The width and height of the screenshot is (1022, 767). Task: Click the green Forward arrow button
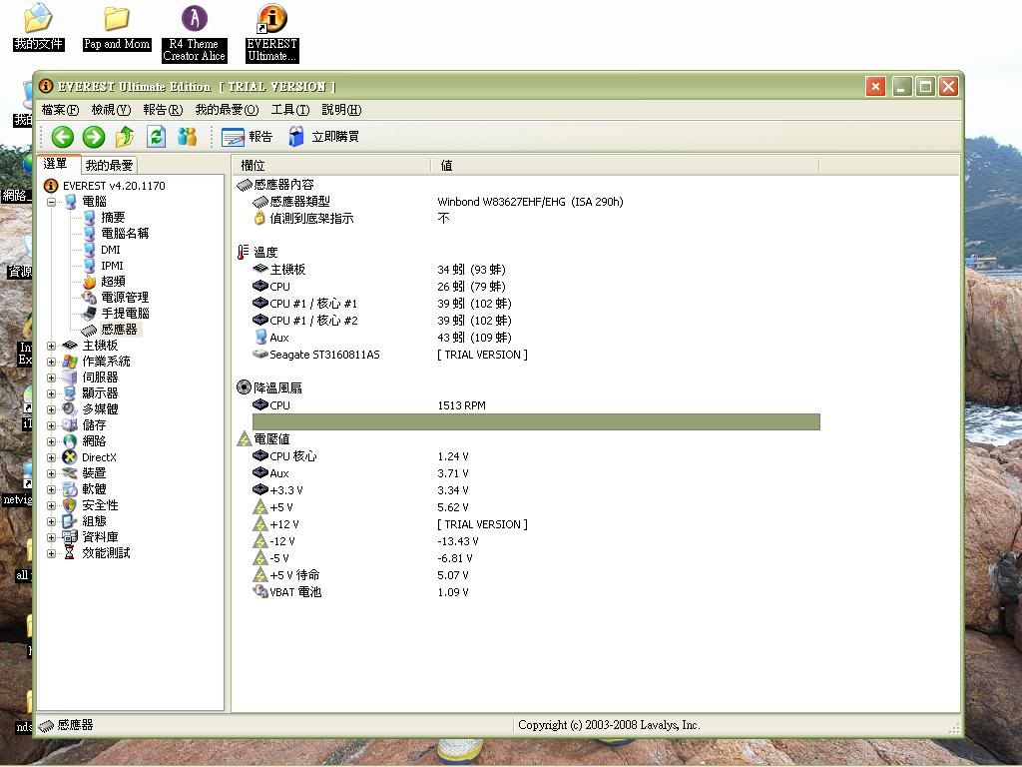click(94, 137)
